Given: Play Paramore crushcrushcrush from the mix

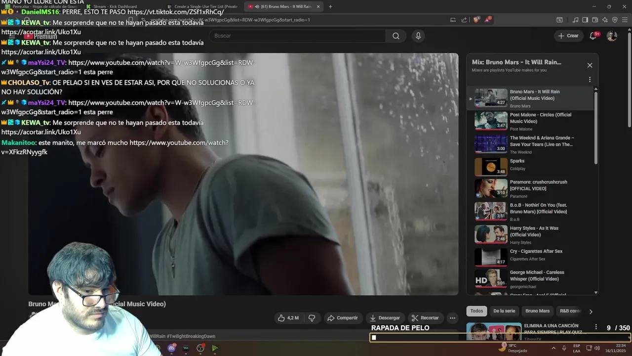Looking at the screenshot, I should tap(530, 188).
